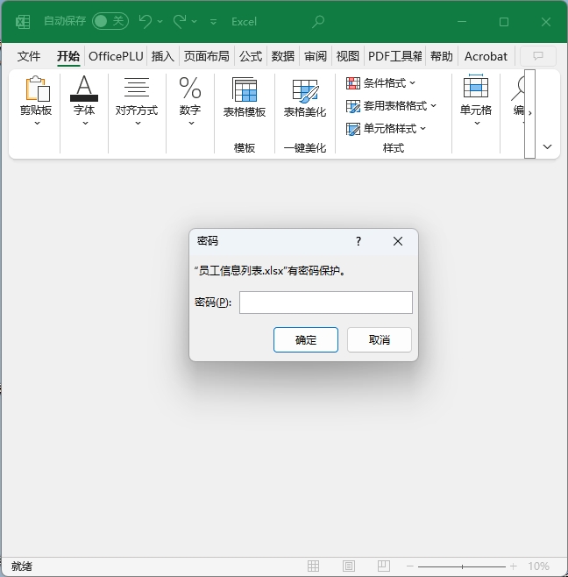This screenshot has width=568, height=577.
Task: Switch to the 插入 tab
Action: click(163, 56)
